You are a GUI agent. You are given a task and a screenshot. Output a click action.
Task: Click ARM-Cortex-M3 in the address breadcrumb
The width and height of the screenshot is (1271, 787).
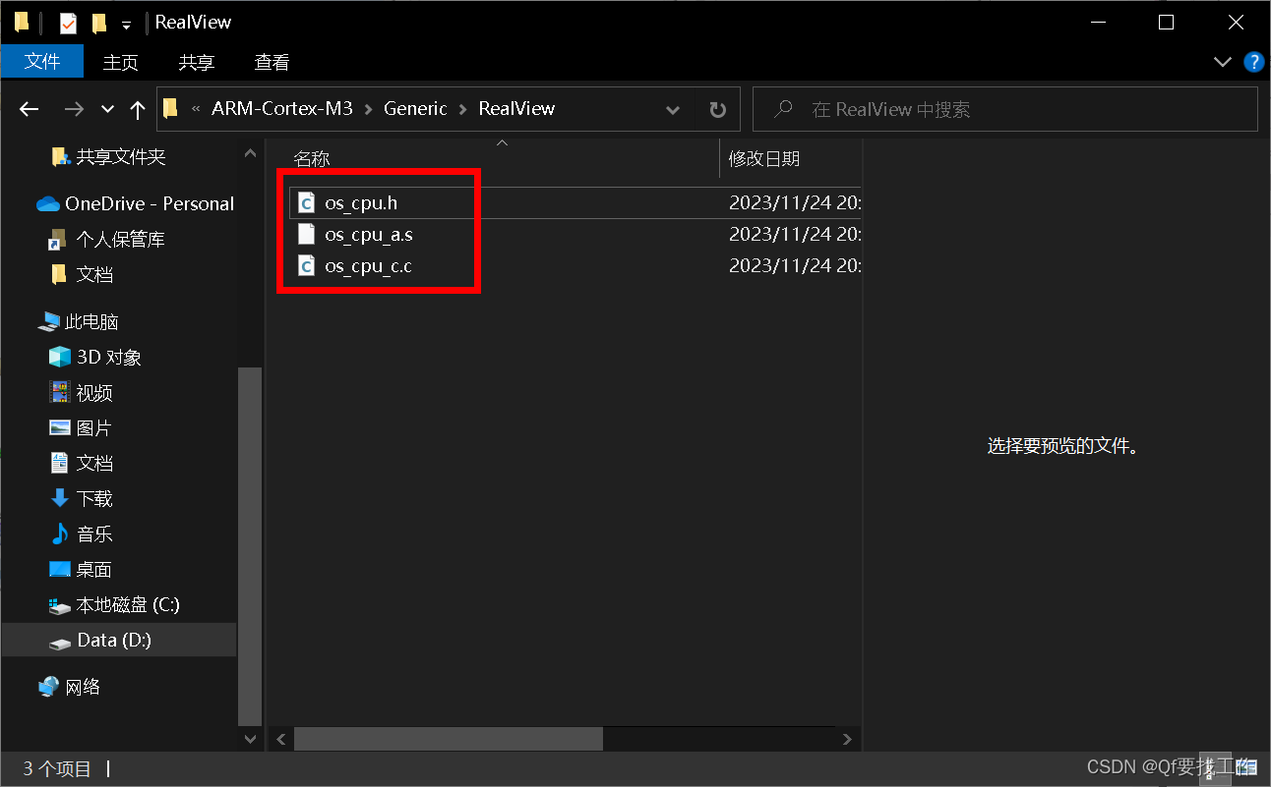[281, 109]
